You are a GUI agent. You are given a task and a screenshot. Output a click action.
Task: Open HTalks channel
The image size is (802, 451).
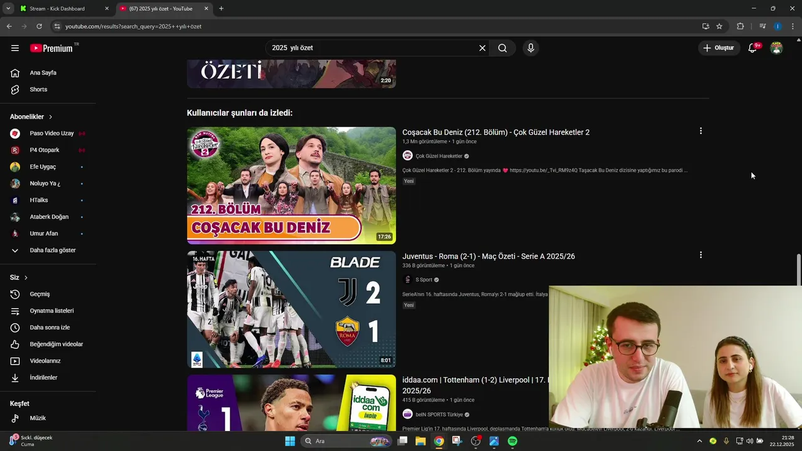pos(39,200)
